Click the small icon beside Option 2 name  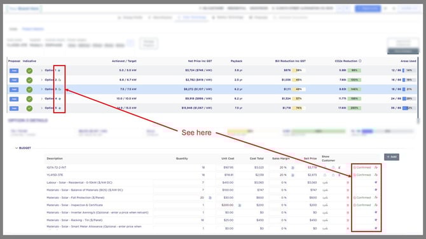(x=59, y=80)
